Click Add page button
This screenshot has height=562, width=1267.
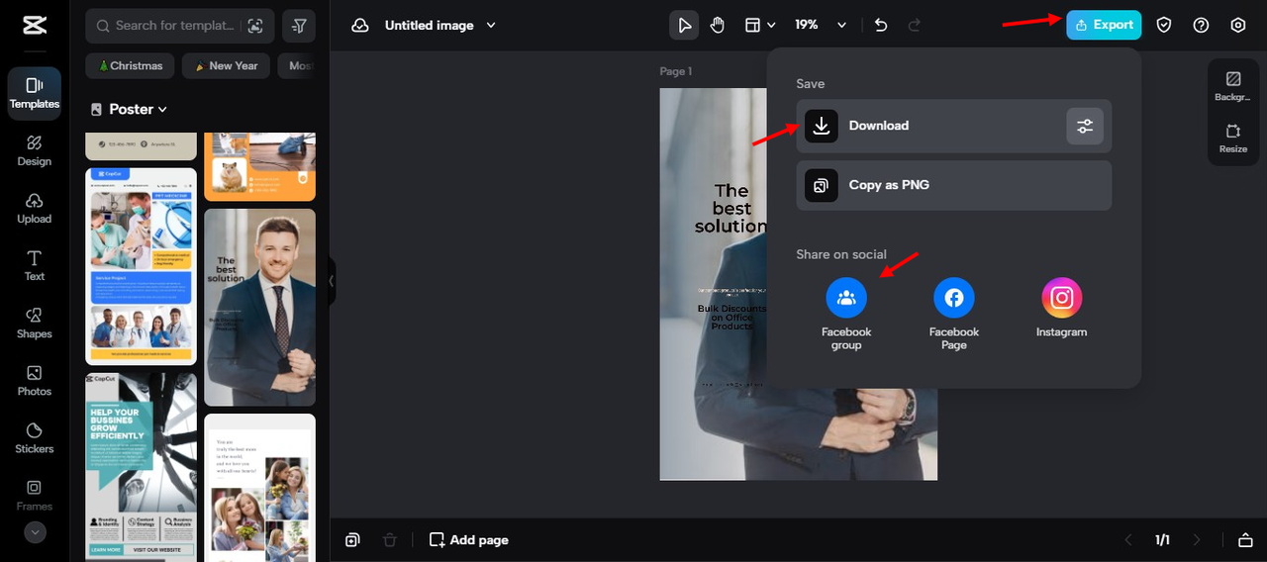tap(469, 539)
